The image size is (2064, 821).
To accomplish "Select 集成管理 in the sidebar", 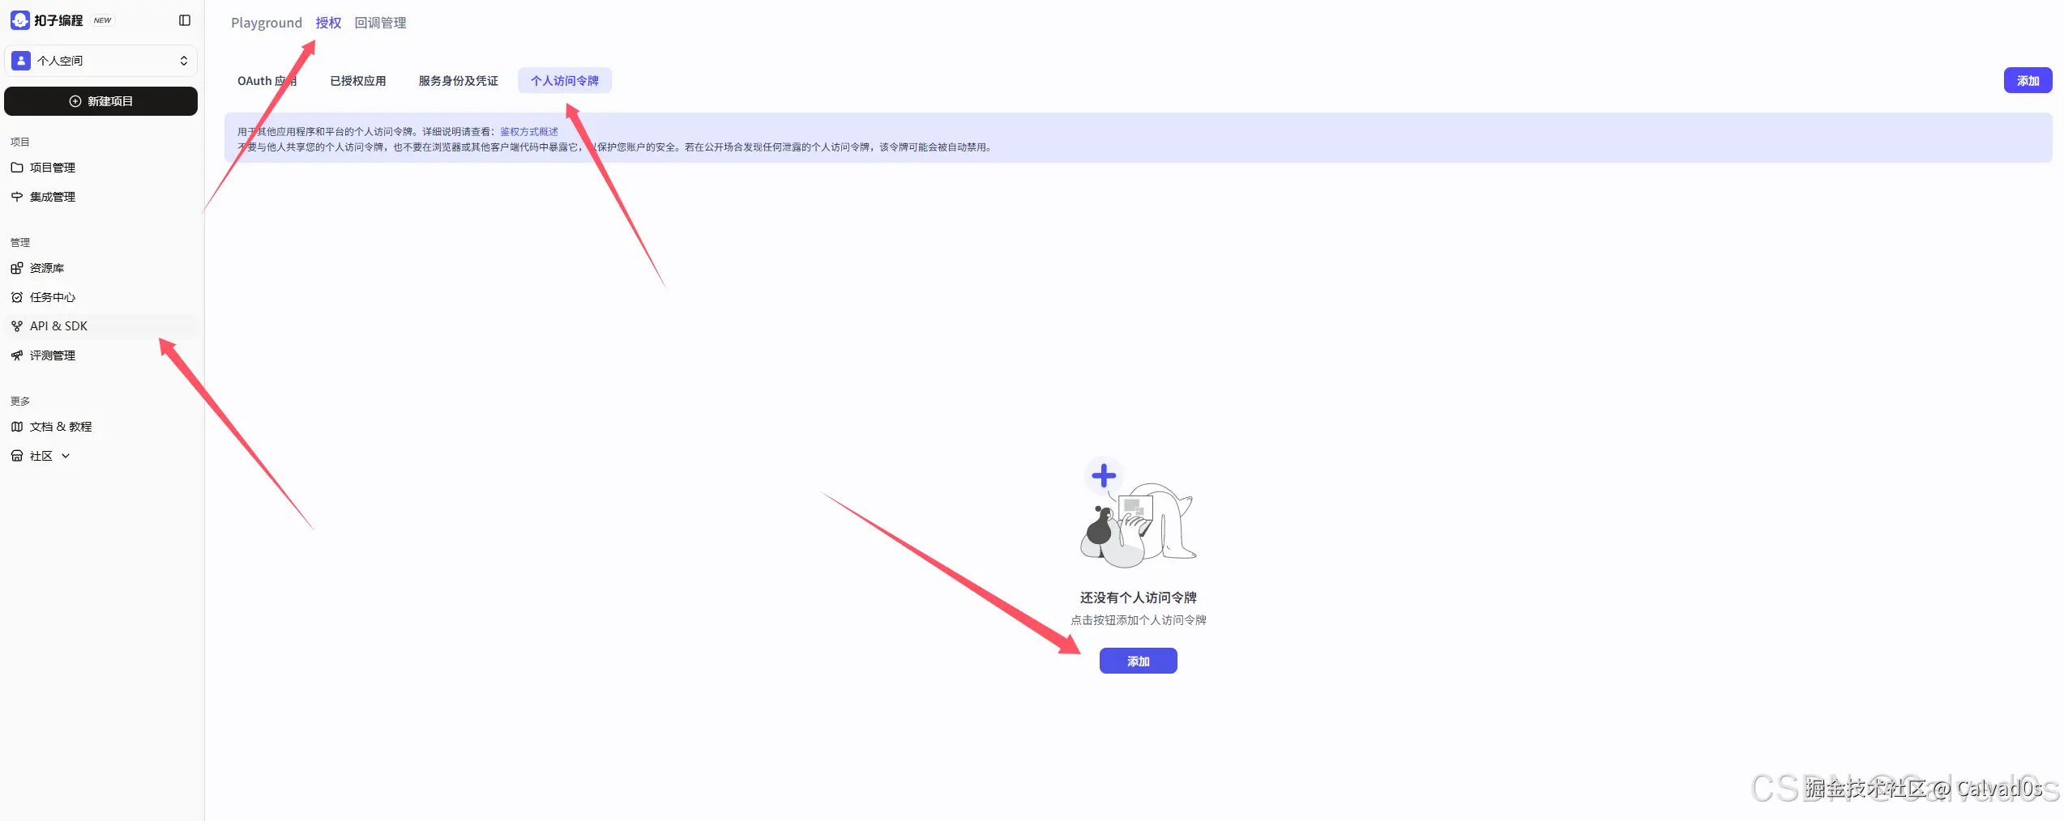I will [52, 197].
